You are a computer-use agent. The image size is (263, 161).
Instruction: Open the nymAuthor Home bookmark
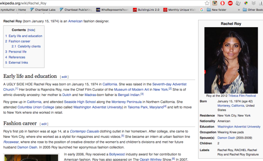point(13,10)
